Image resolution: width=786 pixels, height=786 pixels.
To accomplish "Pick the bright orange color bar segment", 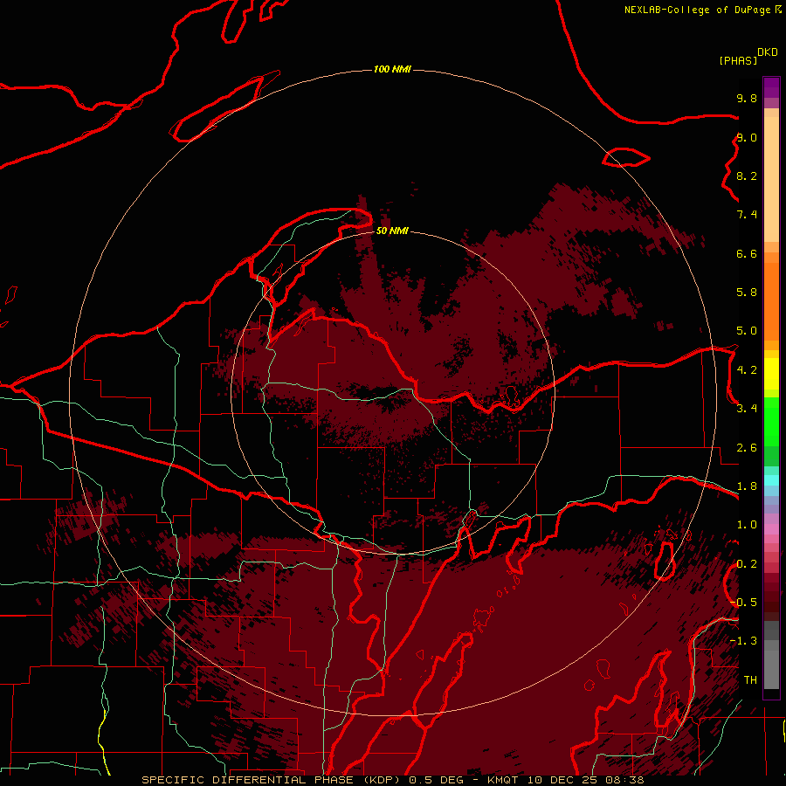I will [x=771, y=300].
